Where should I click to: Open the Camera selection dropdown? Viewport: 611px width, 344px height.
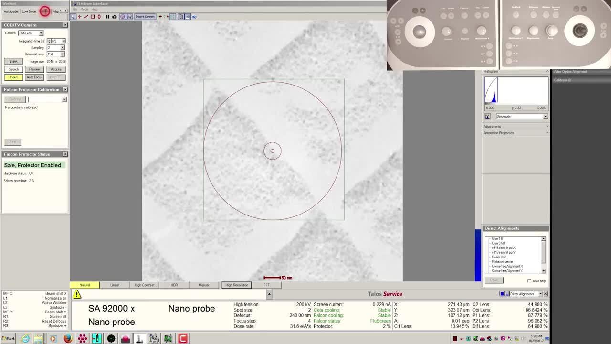(41, 33)
